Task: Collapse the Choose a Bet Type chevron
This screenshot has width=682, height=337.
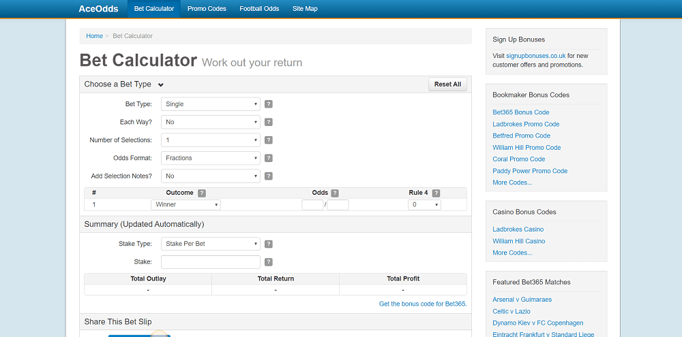Action: coord(160,84)
